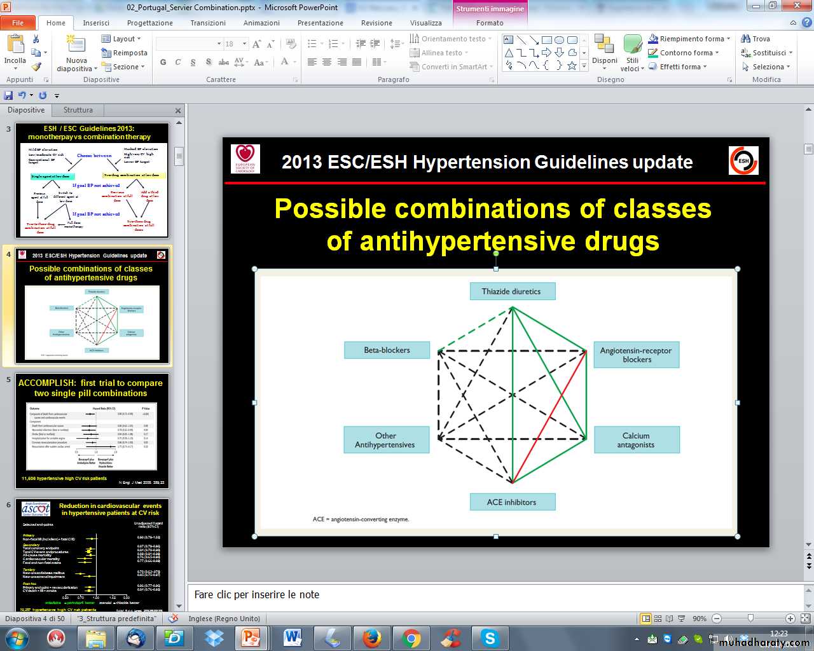Expand the Layout dropdown
The image size is (814, 651).
point(122,39)
